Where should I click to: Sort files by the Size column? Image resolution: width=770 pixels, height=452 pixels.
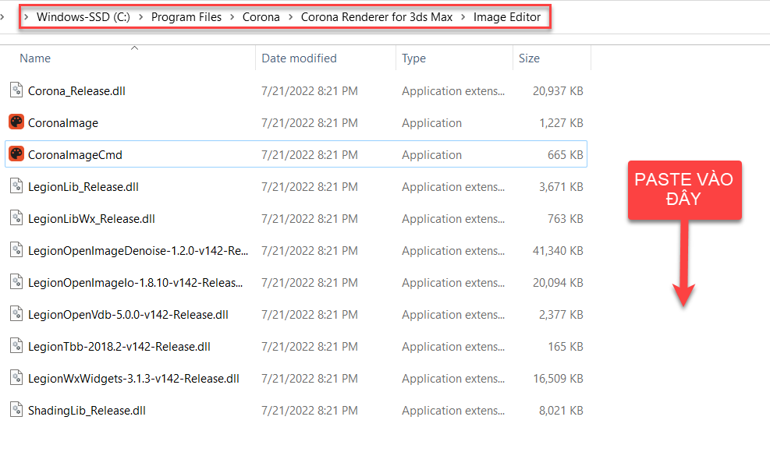pyautogui.click(x=529, y=58)
